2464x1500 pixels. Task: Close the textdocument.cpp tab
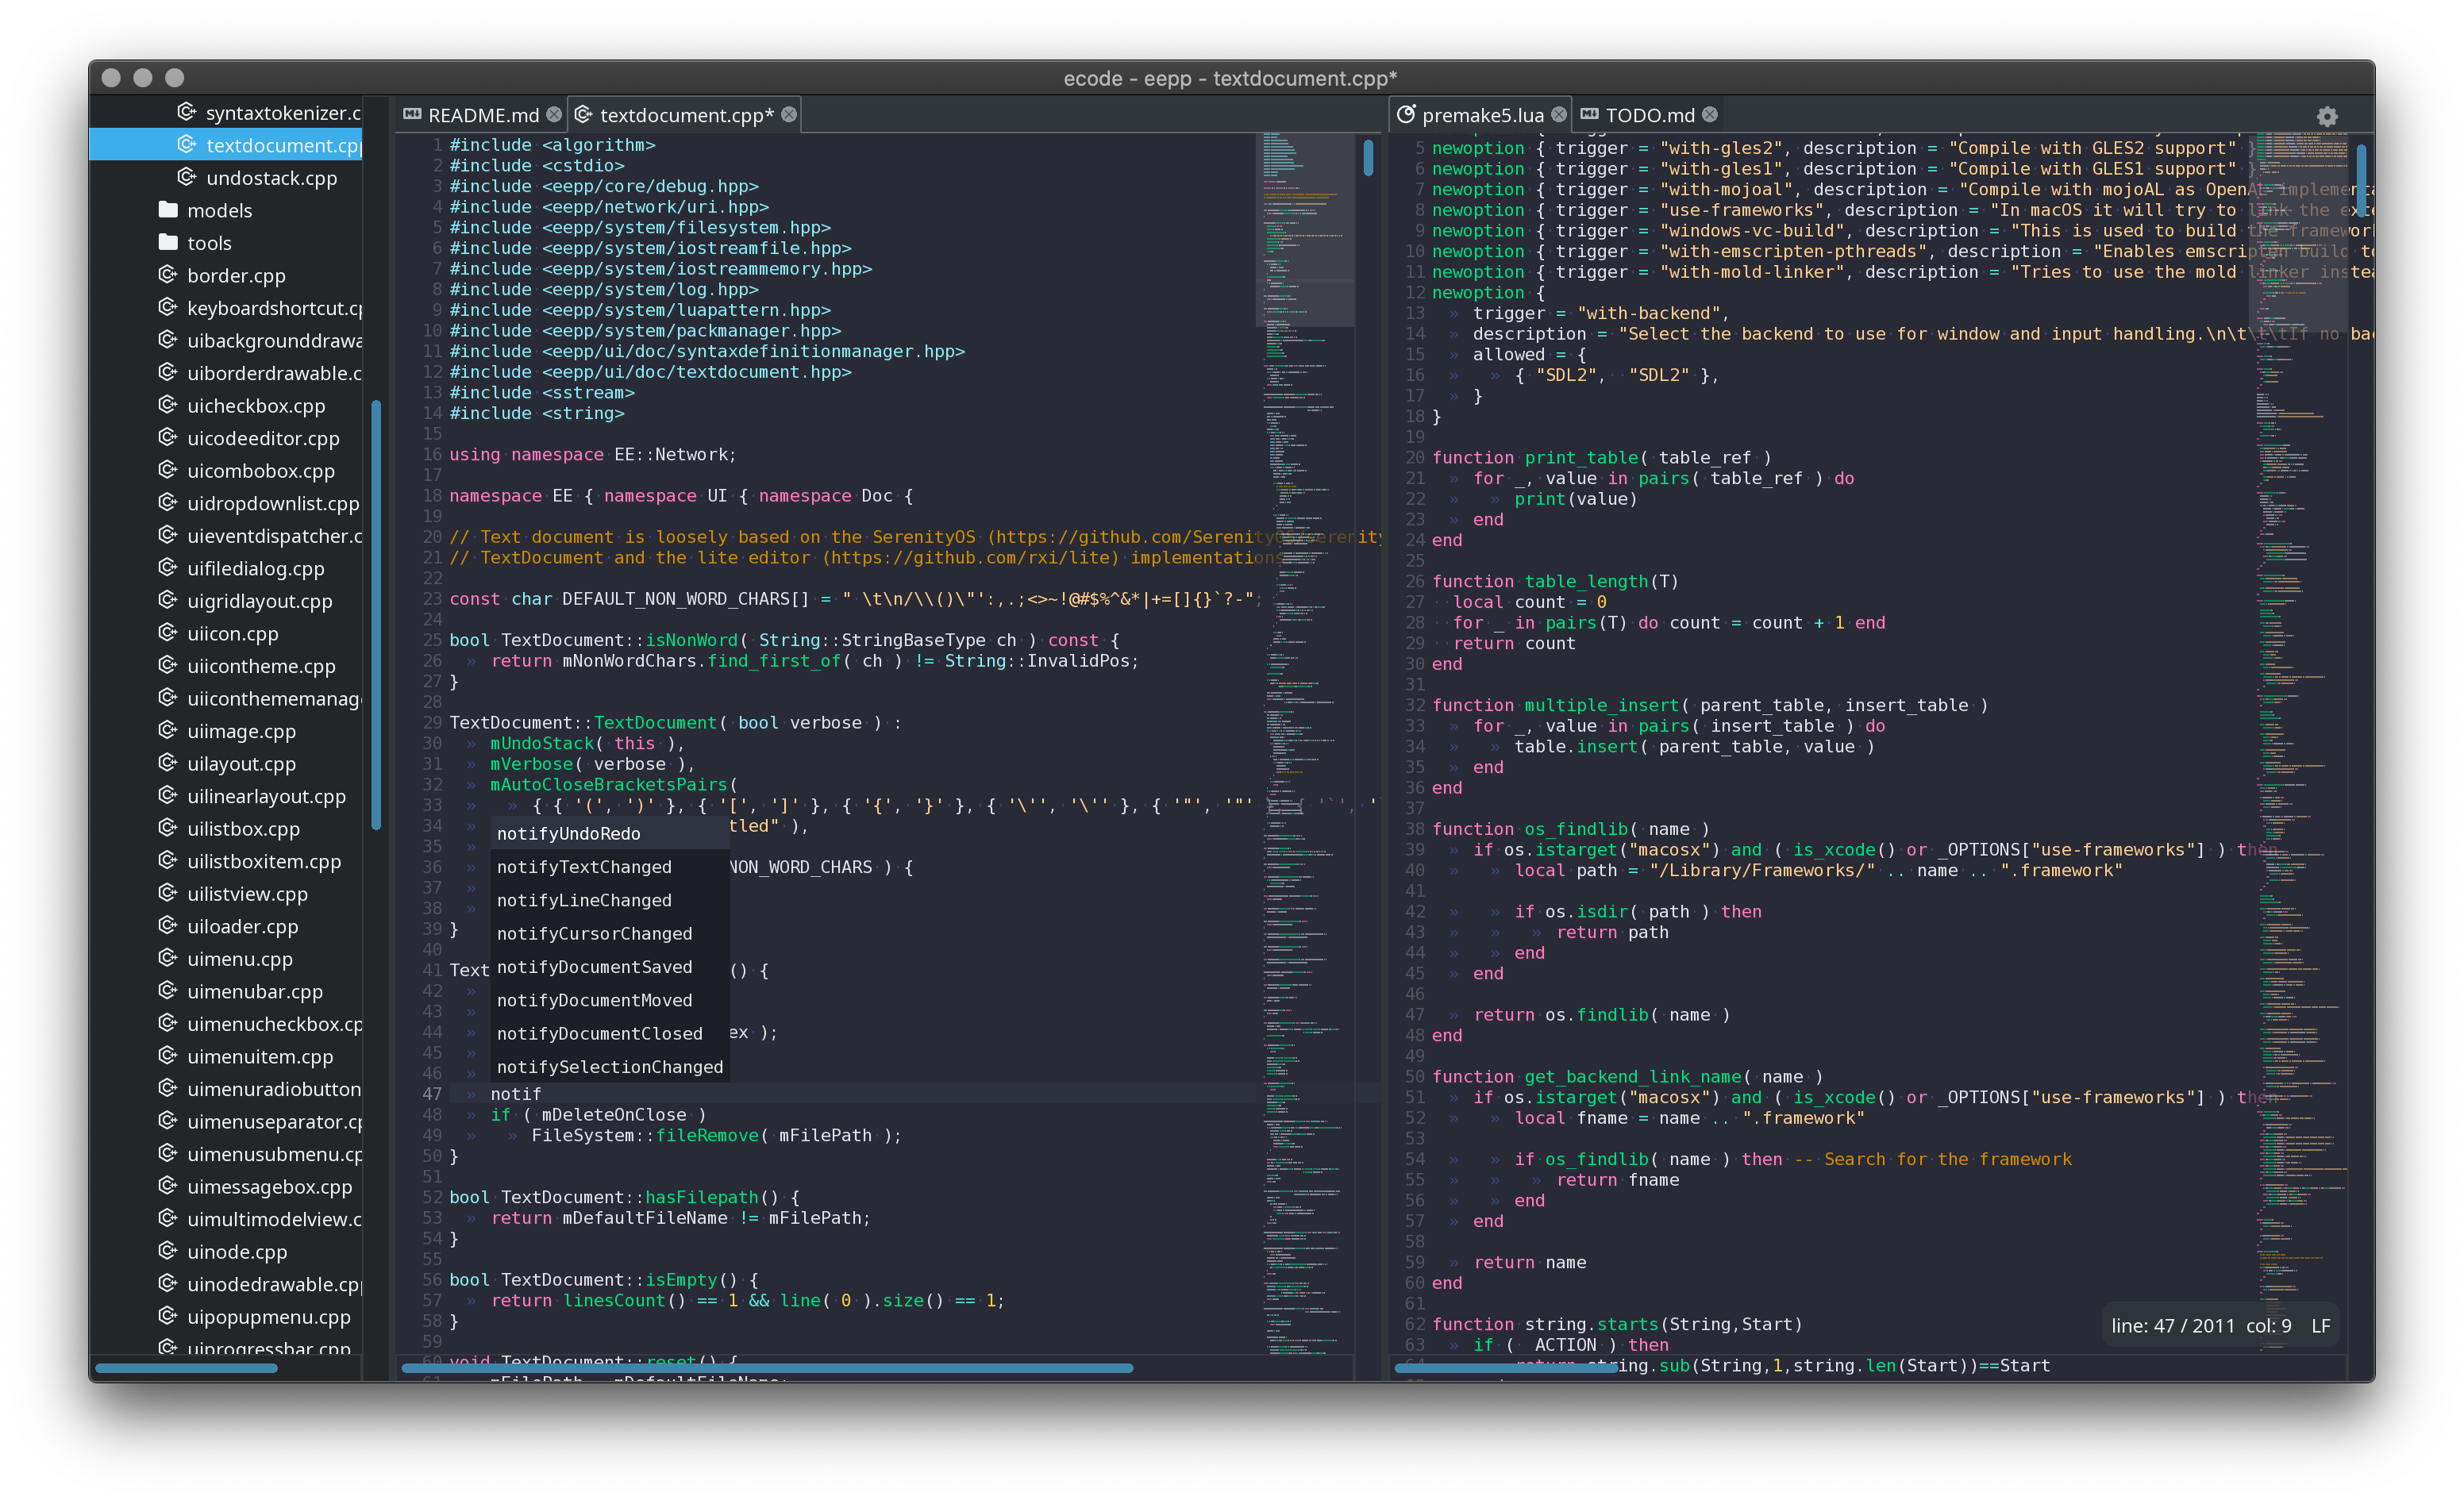[789, 115]
